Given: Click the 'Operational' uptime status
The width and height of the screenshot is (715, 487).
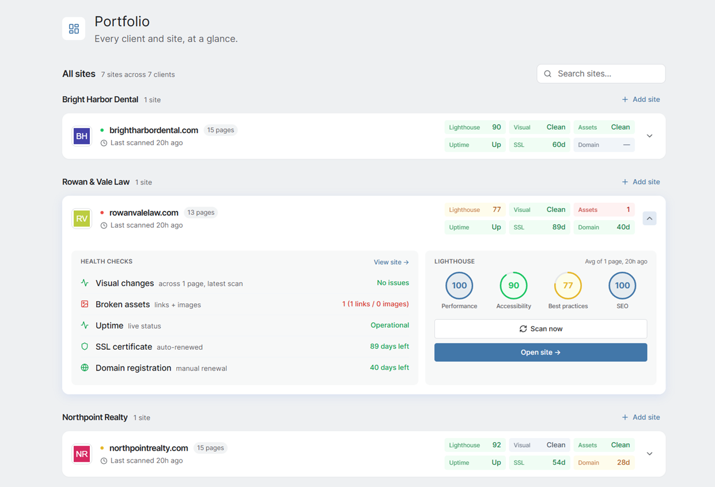Looking at the screenshot, I should tap(390, 326).
